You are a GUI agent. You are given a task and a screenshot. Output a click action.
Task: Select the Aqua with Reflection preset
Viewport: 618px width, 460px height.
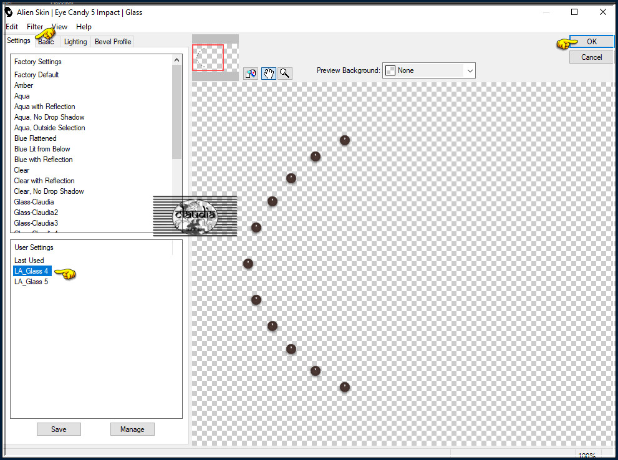(44, 107)
